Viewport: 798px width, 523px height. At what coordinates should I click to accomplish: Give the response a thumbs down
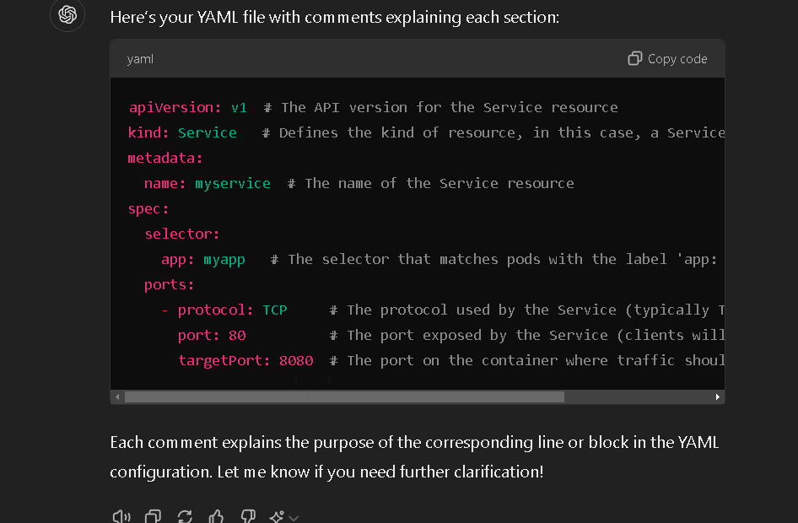pos(248,516)
